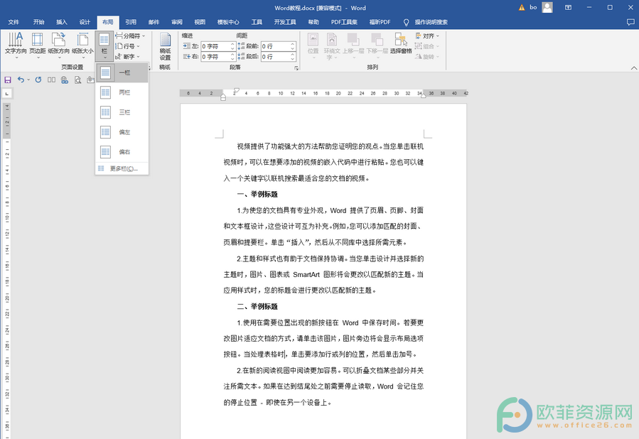Viewport: 639px width, 439px height.
Task: Switch to 工具 Tools tab
Action: (x=257, y=22)
